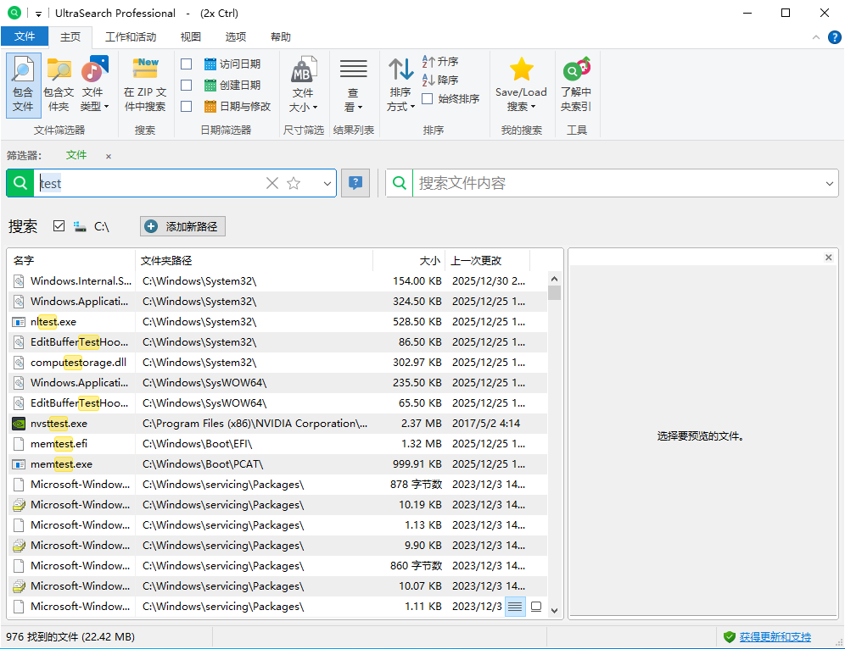
Task: Expand the file content search dropdown
Action: coord(830,184)
